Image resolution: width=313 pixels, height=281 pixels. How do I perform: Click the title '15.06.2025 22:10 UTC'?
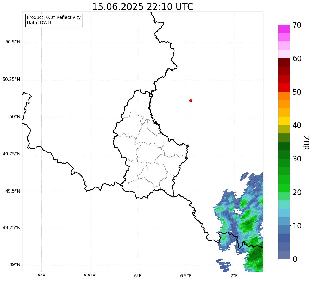pos(143,7)
